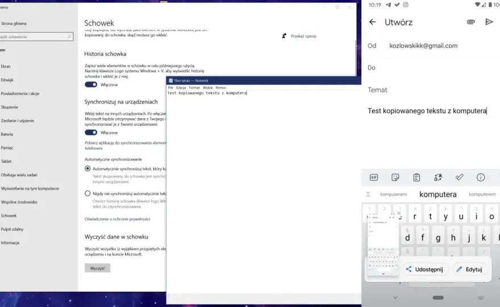Viewport: 500px width, 307px height.
Task: Tap the 'i' key on keyboard
Action: 476,214
